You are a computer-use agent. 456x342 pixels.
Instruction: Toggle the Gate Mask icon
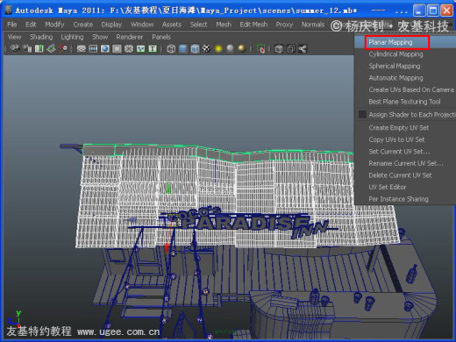pos(117,48)
